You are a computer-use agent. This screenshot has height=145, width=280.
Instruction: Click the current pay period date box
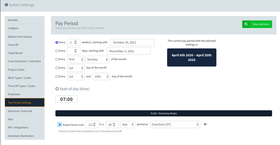(192, 57)
